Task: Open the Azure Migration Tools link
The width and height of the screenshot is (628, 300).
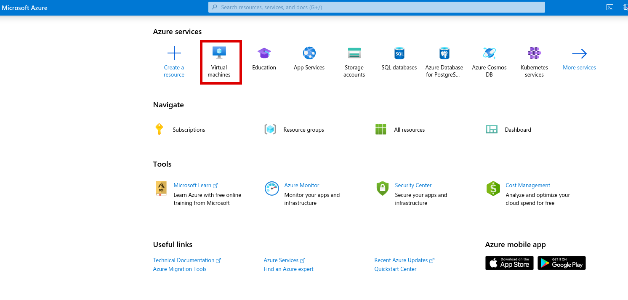Action: coord(180,269)
